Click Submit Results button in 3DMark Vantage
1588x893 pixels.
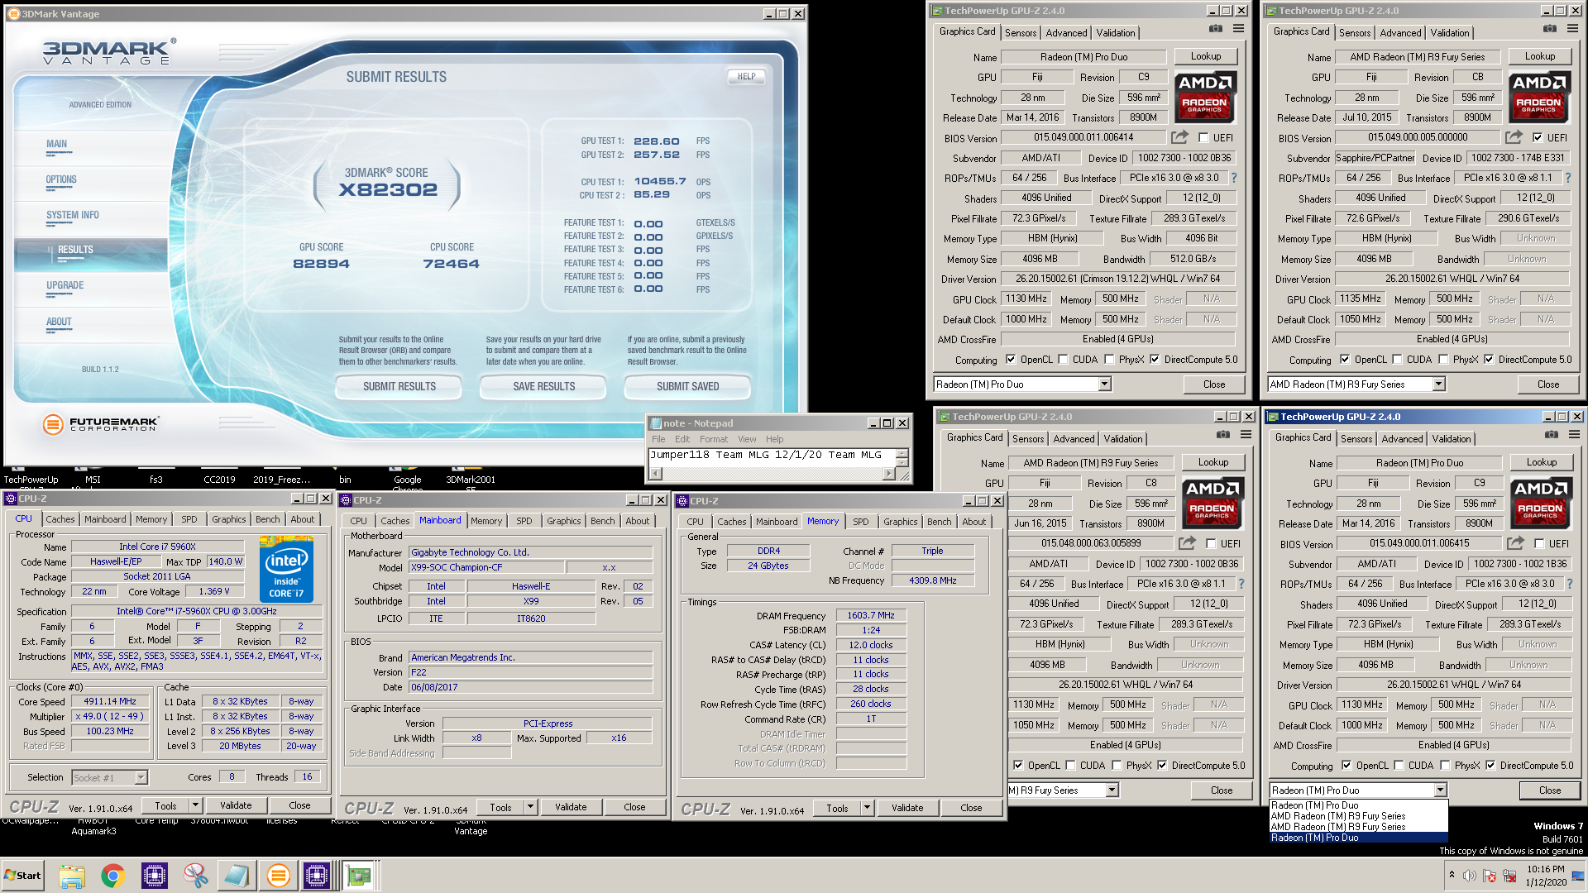399,386
